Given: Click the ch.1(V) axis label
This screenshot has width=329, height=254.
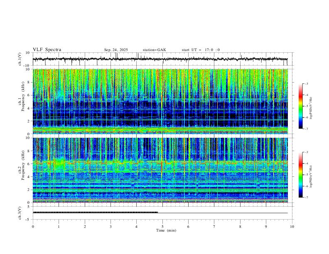Looking at the screenshot, I should click(20, 59).
